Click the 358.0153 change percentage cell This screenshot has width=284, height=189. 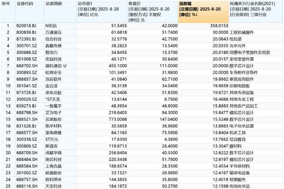pos(219,26)
